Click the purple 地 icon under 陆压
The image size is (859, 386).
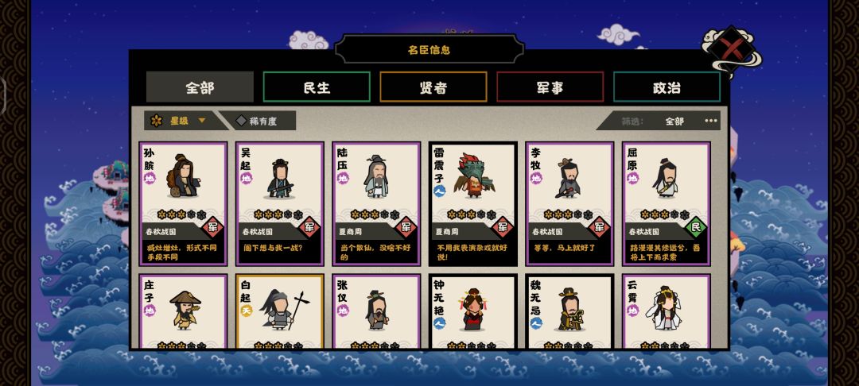tap(343, 178)
